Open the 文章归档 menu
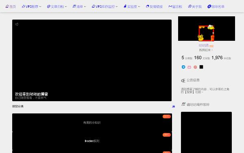Screen dimensions: 244x153 point(56,7)
